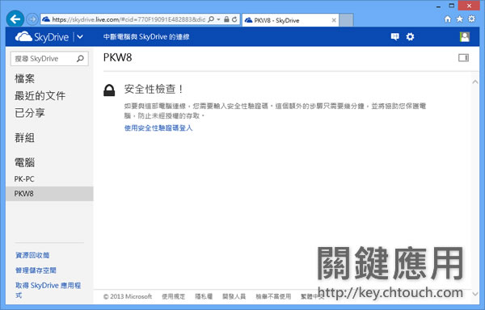Expand the SkyDrive services dropdown chevron
485x310 pixels.
pyautogui.click(x=80, y=37)
